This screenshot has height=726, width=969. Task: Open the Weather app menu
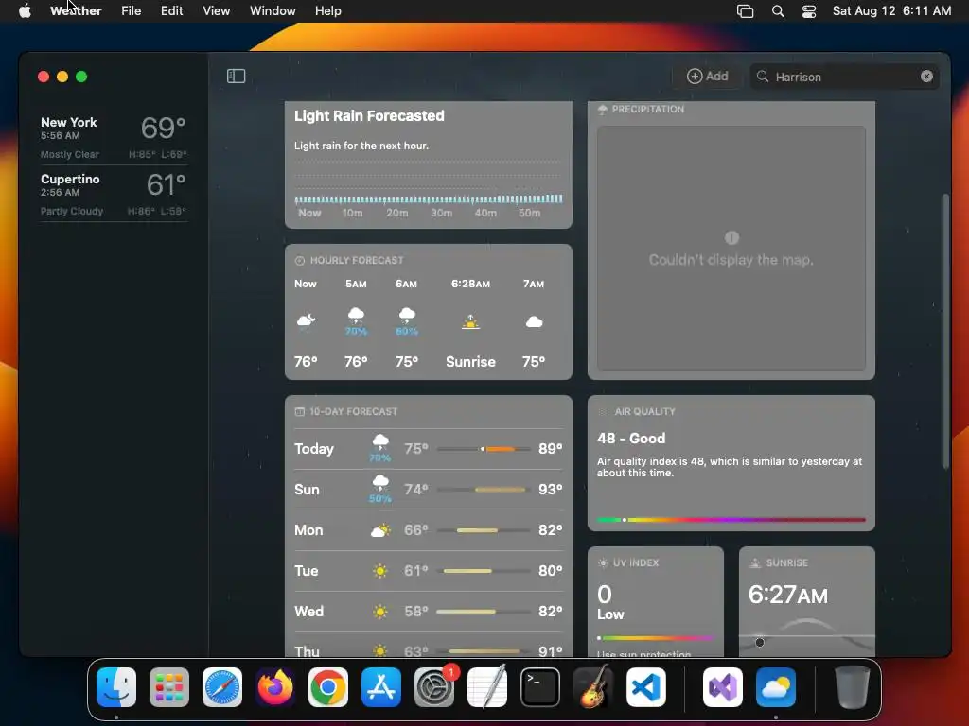pos(76,10)
